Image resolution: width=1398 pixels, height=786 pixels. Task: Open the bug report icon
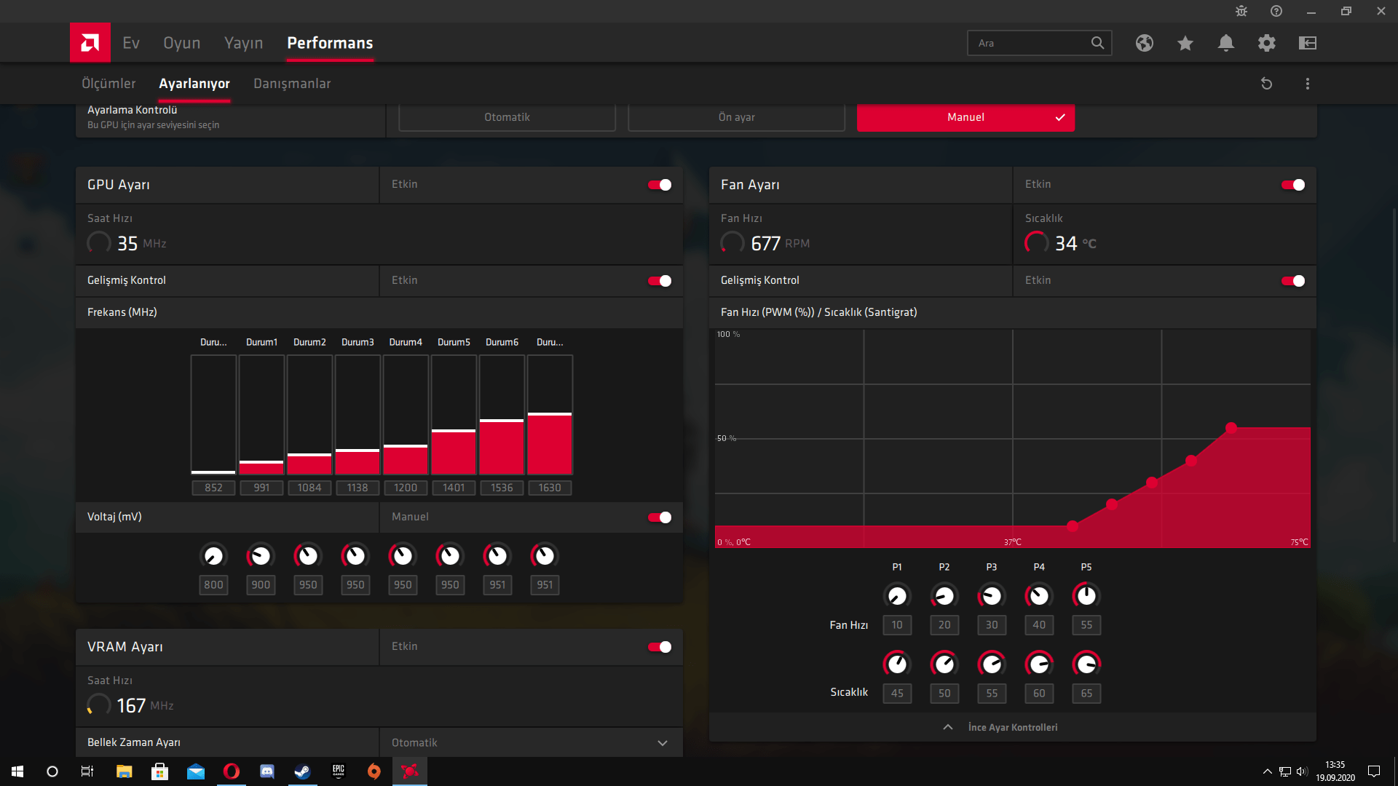click(1241, 11)
